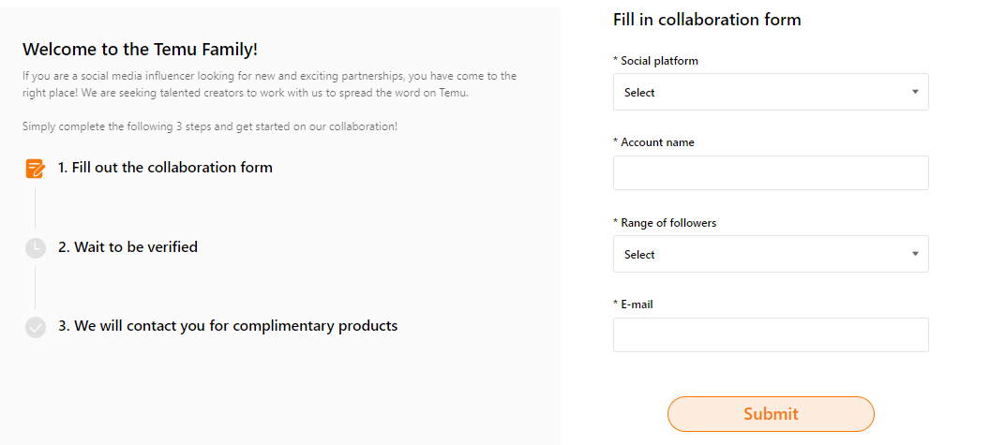This screenshot has height=445, width=1005.
Task: Click the grey clock icon beside step 2
Action: coord(35,248)
